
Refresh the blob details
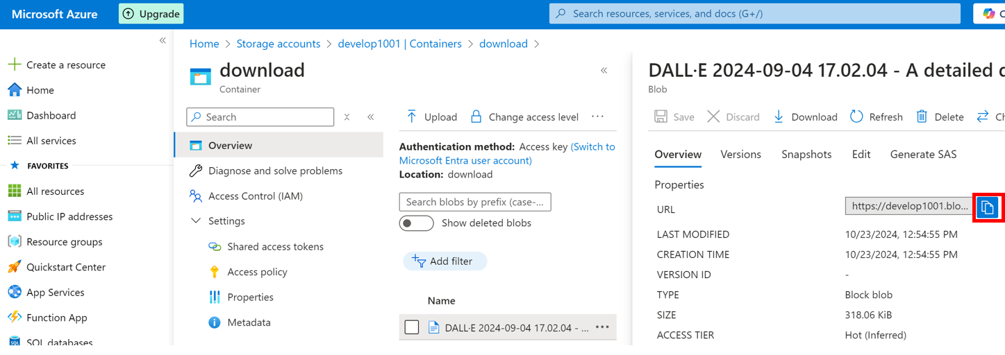pos(876,116)
